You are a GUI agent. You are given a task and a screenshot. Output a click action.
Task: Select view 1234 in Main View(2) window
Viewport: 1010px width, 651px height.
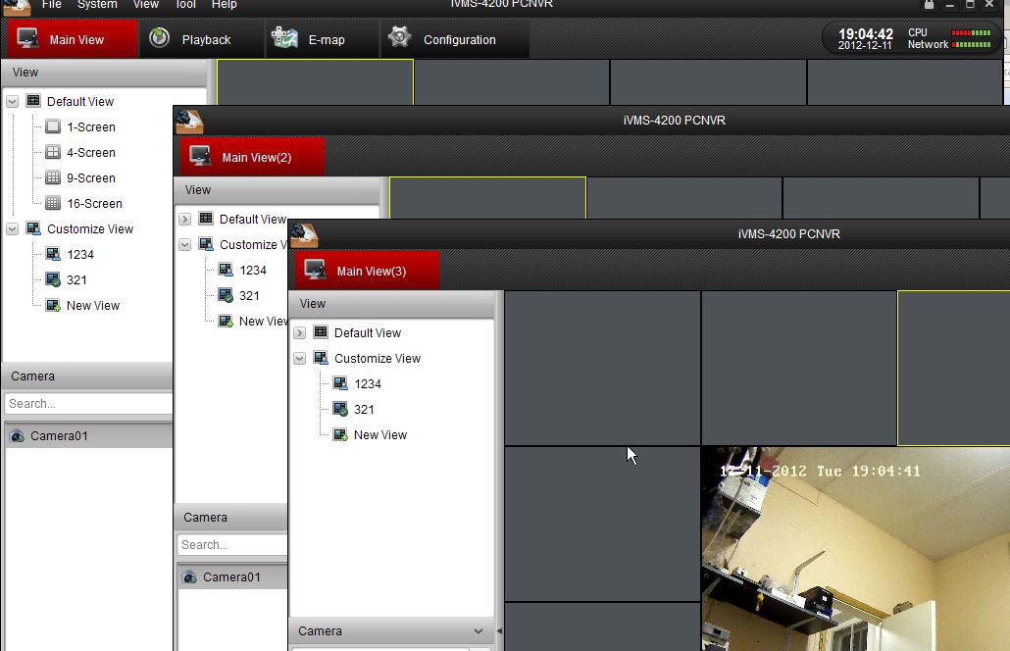pyautogui.click(x=253, y=271)
